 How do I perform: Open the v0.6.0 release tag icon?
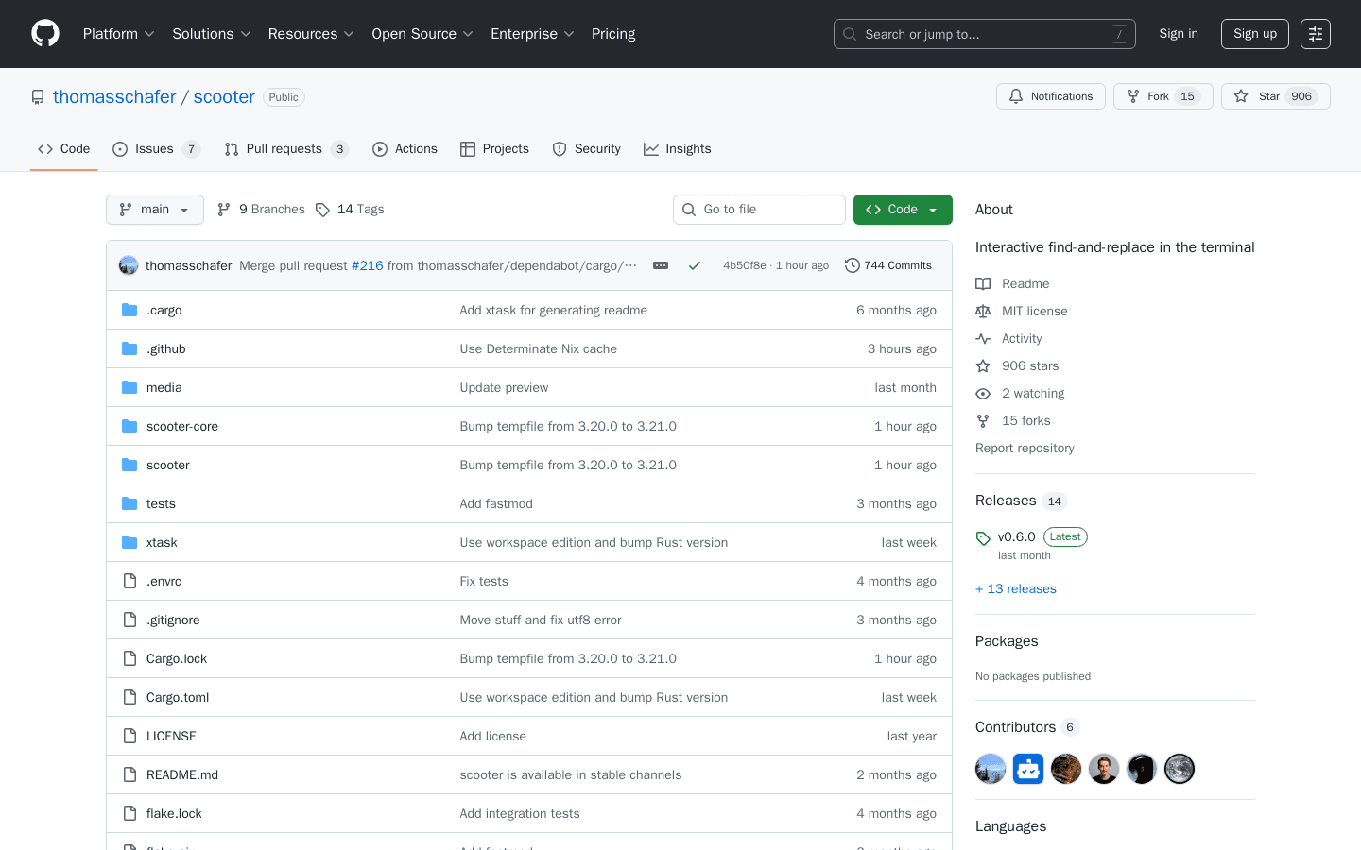(983, 536)
